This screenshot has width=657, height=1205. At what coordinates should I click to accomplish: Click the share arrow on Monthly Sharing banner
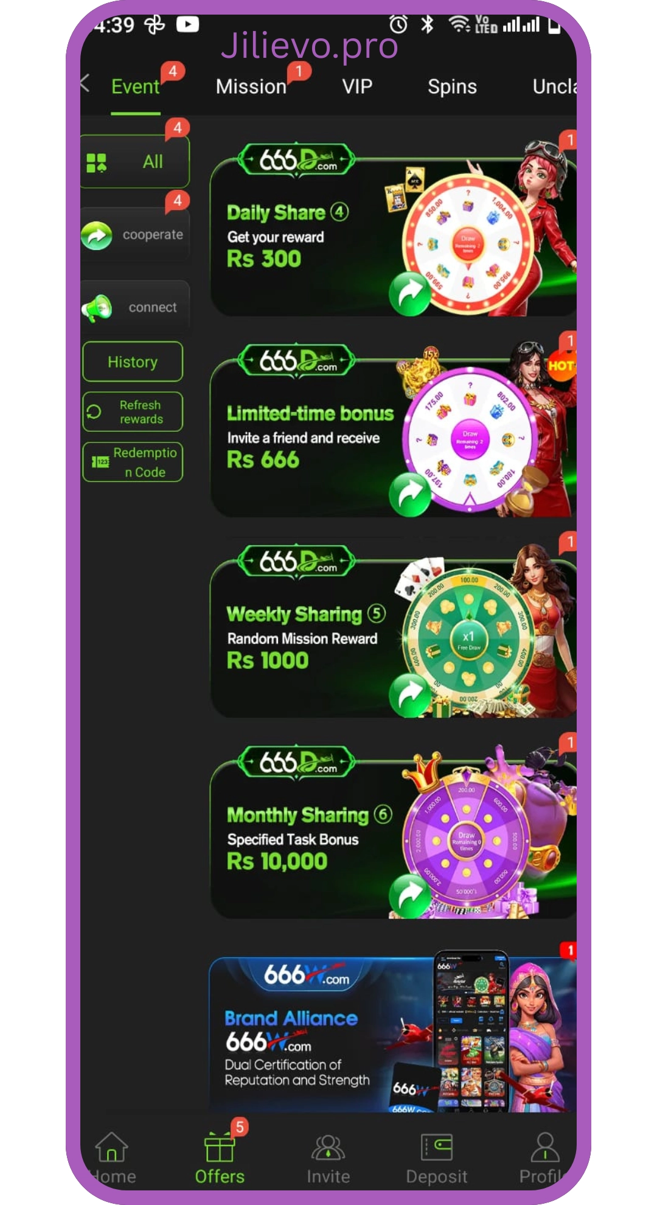[410, 896]
